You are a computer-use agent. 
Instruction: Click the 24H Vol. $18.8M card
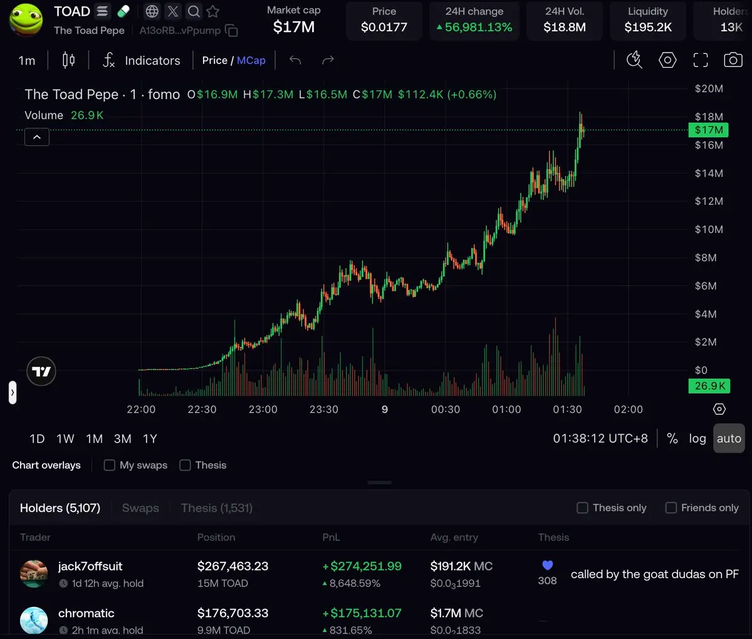tap(565, 20)
